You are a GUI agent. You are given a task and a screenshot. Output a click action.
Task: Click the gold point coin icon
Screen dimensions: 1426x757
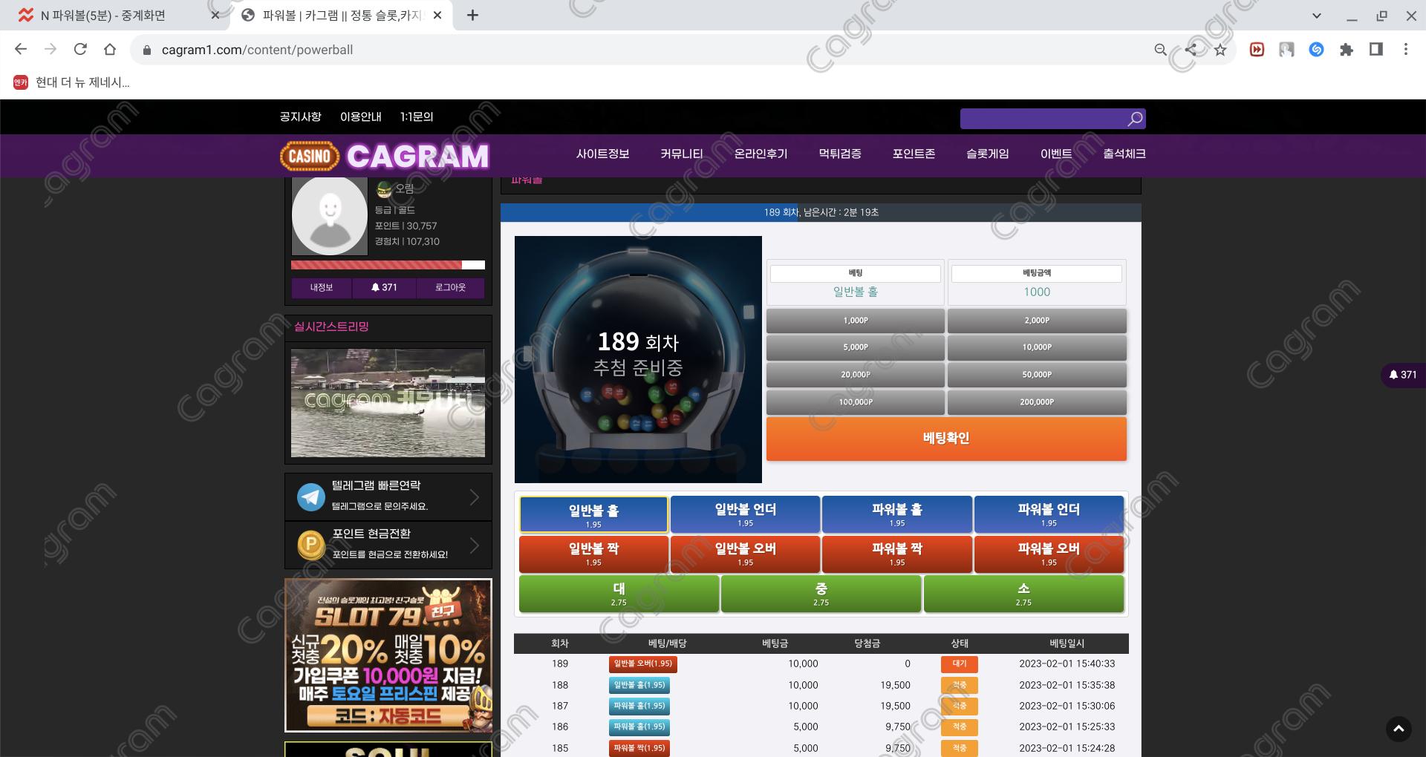[x=310, y=545]
